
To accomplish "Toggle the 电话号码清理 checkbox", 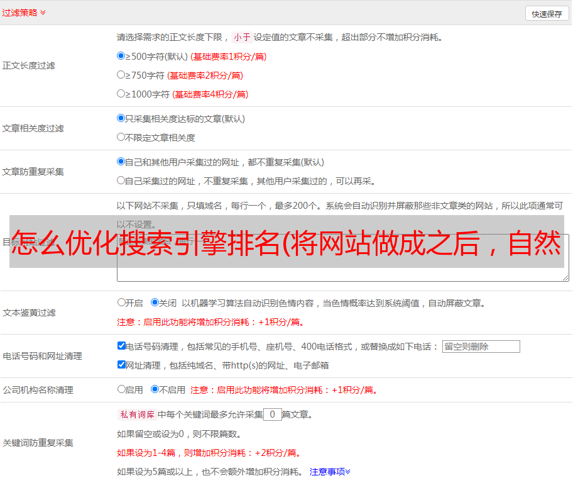I will (122, 346).
